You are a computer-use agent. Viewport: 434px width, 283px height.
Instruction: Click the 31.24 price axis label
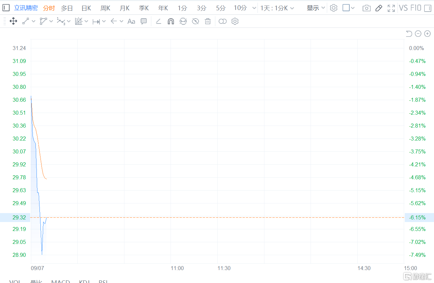click(x=19, y=48)
